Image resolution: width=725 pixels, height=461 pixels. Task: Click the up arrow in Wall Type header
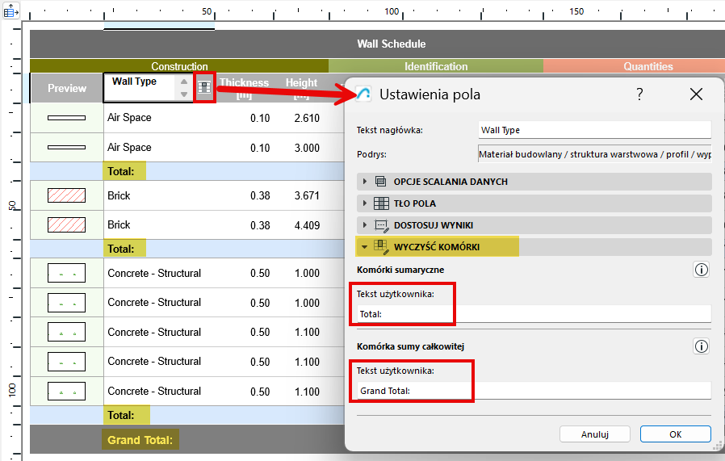coord(184,82)
